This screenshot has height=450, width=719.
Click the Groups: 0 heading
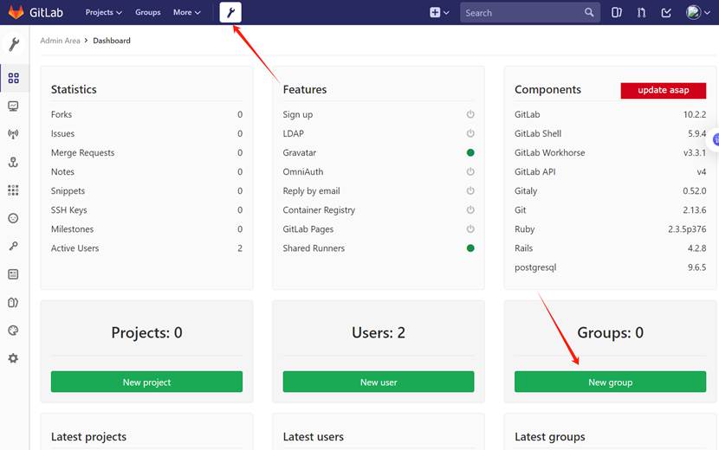click(x=611, y=332)
